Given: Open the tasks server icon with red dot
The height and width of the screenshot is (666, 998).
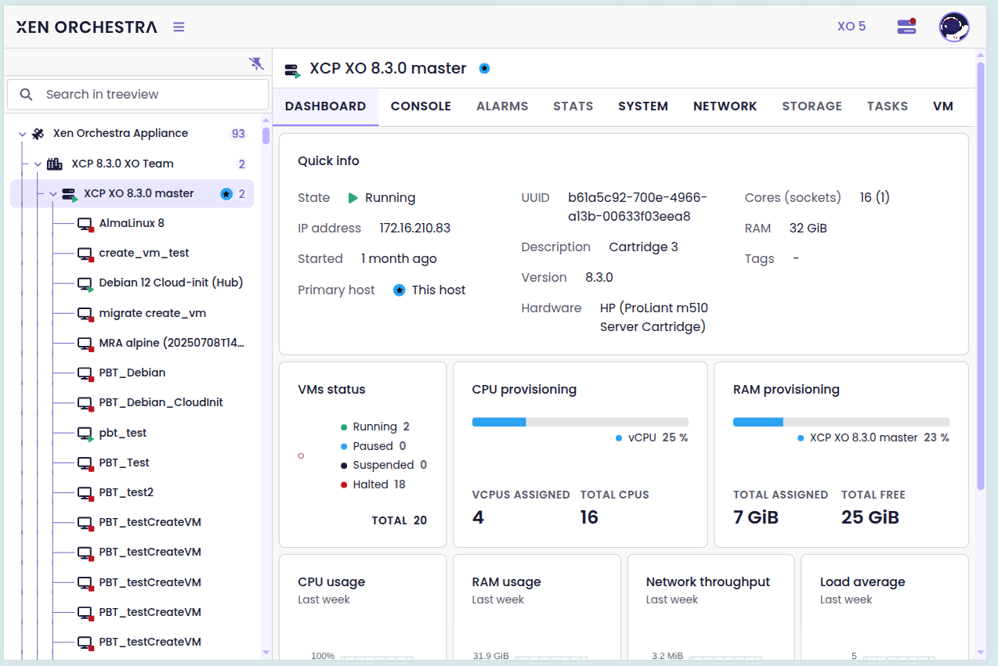Looking at the screenshot, I should pyautogui.click(x=906, y=27).
